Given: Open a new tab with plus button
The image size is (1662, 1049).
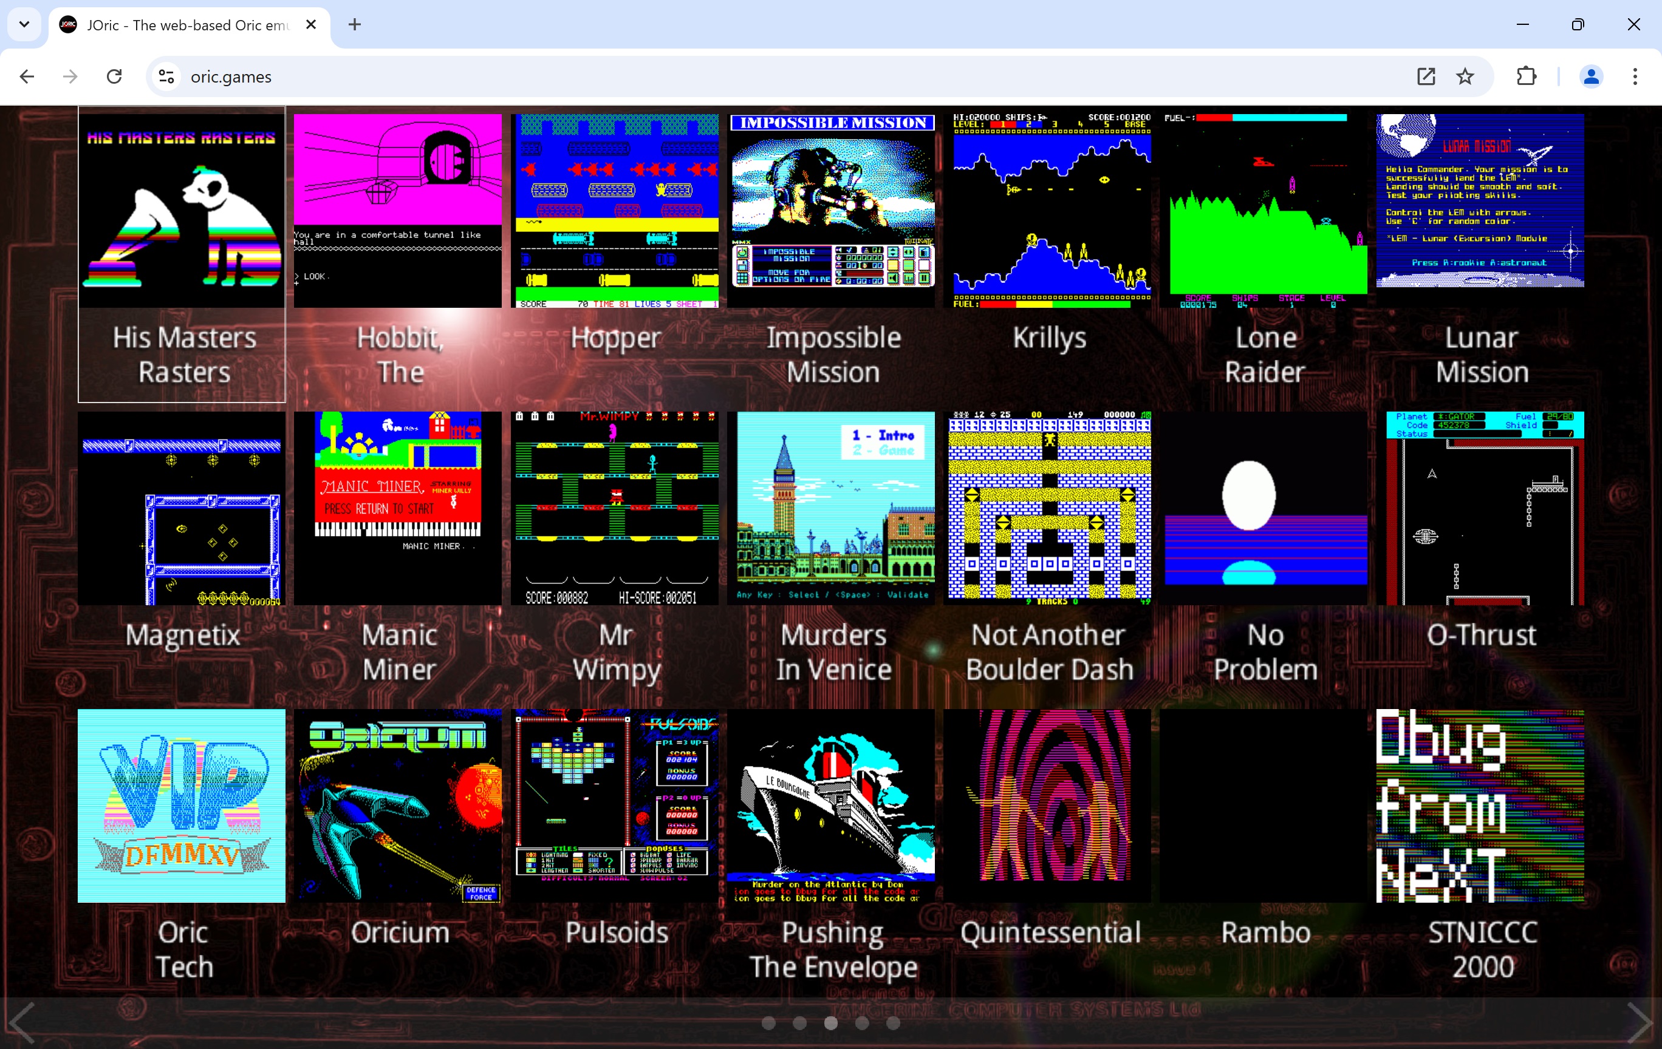Looking at the screenshot, I should tap(355, 25).
